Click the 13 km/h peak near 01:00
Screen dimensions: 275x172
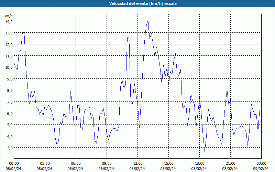pos(23,32)
